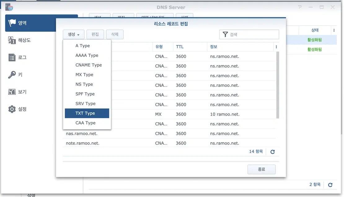The height and width of the screenshot is (197, 344).
Task: Choose MX Type from the create menu
Action: pyautogui.click(x=87, y=75)
